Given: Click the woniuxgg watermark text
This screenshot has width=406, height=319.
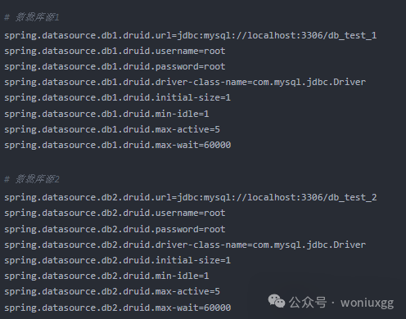Looking at the screenshot, I should click(367, 303).
